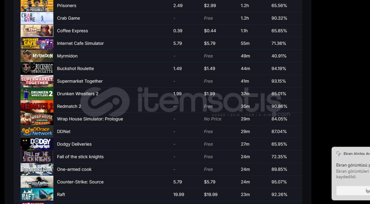
Task: Open Wrap House Simulator: Prologue title
Action: (90, 119)
